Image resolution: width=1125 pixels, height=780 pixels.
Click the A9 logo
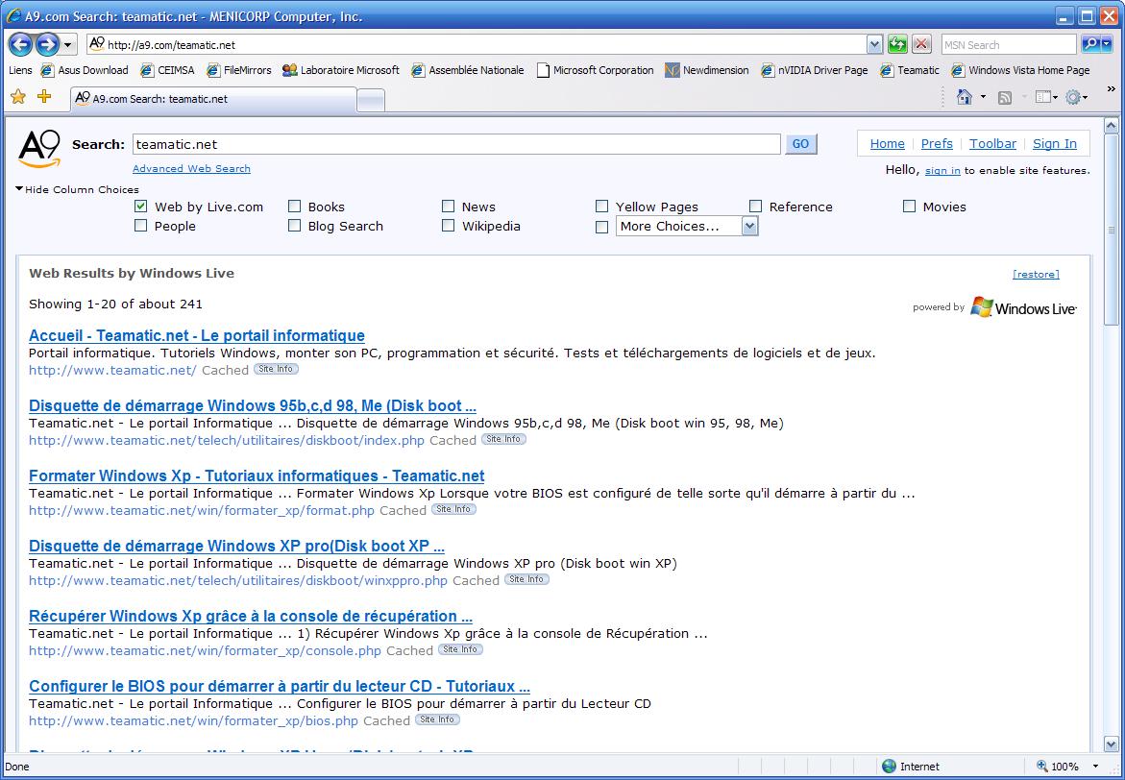click(x=39, y=149)
